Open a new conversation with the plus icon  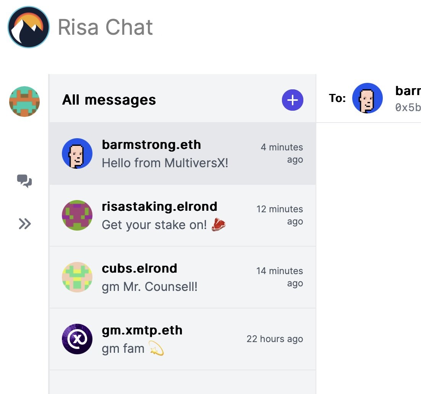click(292, 100)
